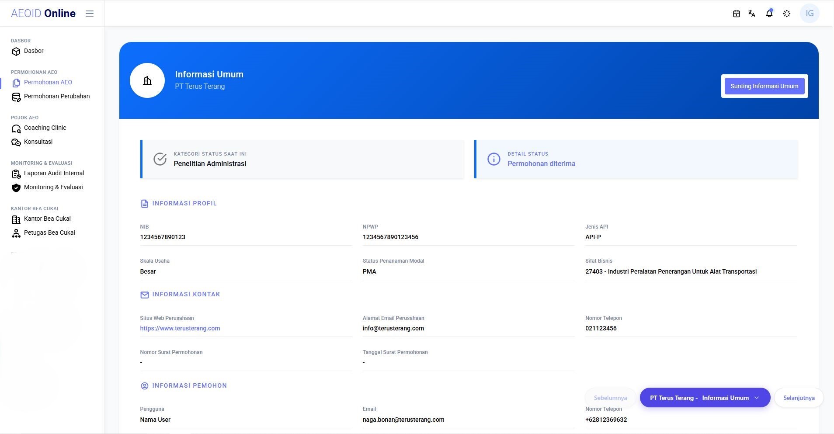Image resolution: width=834 pixels, height=434 pixels.
Task: Click the Kantor Bea Cukai building icon
Action: point(16,219)
